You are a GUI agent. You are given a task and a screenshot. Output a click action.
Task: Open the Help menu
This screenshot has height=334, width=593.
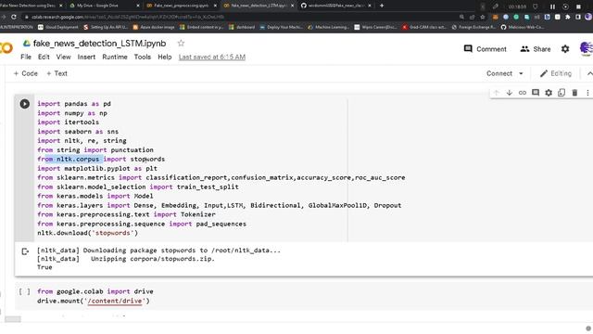pyautogui.click(x=165, y=57)
